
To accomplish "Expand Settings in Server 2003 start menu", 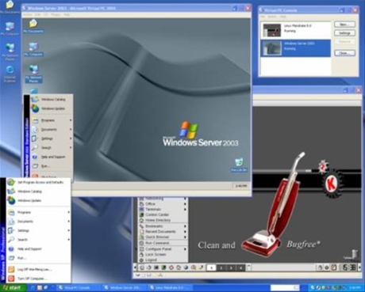I will pyautogui.click(x=52, y=138).
